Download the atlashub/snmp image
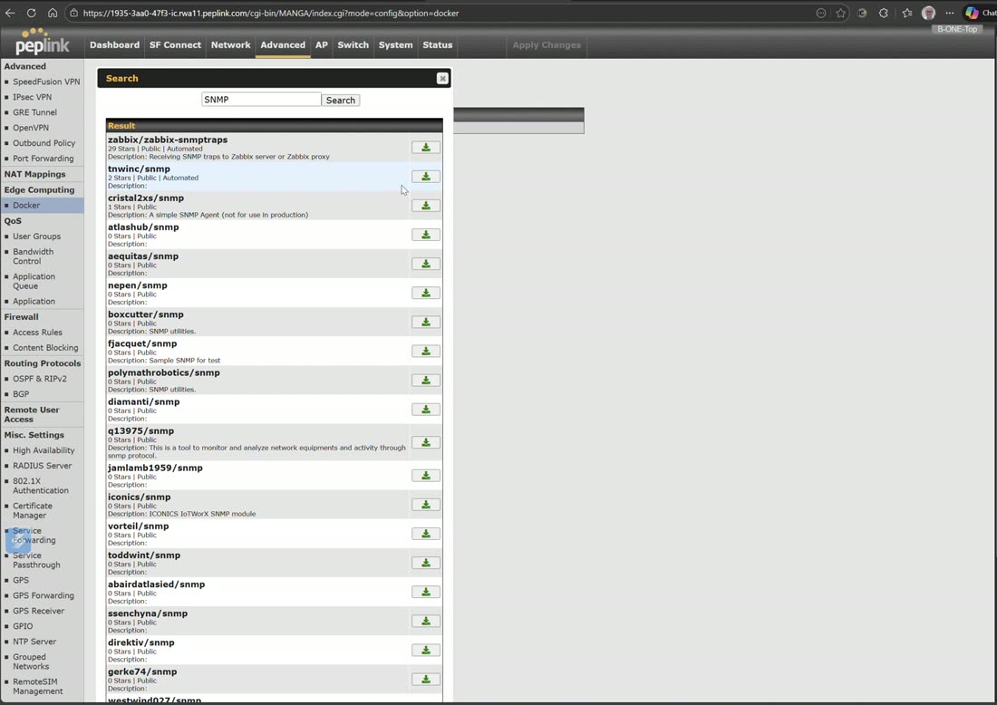 click(x=425, y=236)
